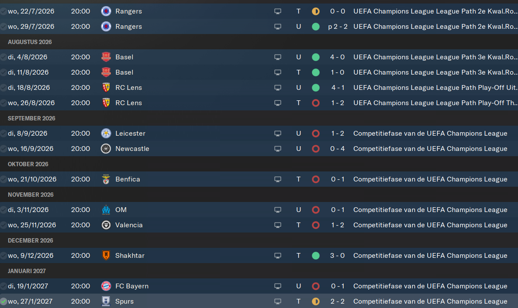This screenshot has width=518, height=308.
Task: Open the Valencia team link
Action: (x=129, y=225)
